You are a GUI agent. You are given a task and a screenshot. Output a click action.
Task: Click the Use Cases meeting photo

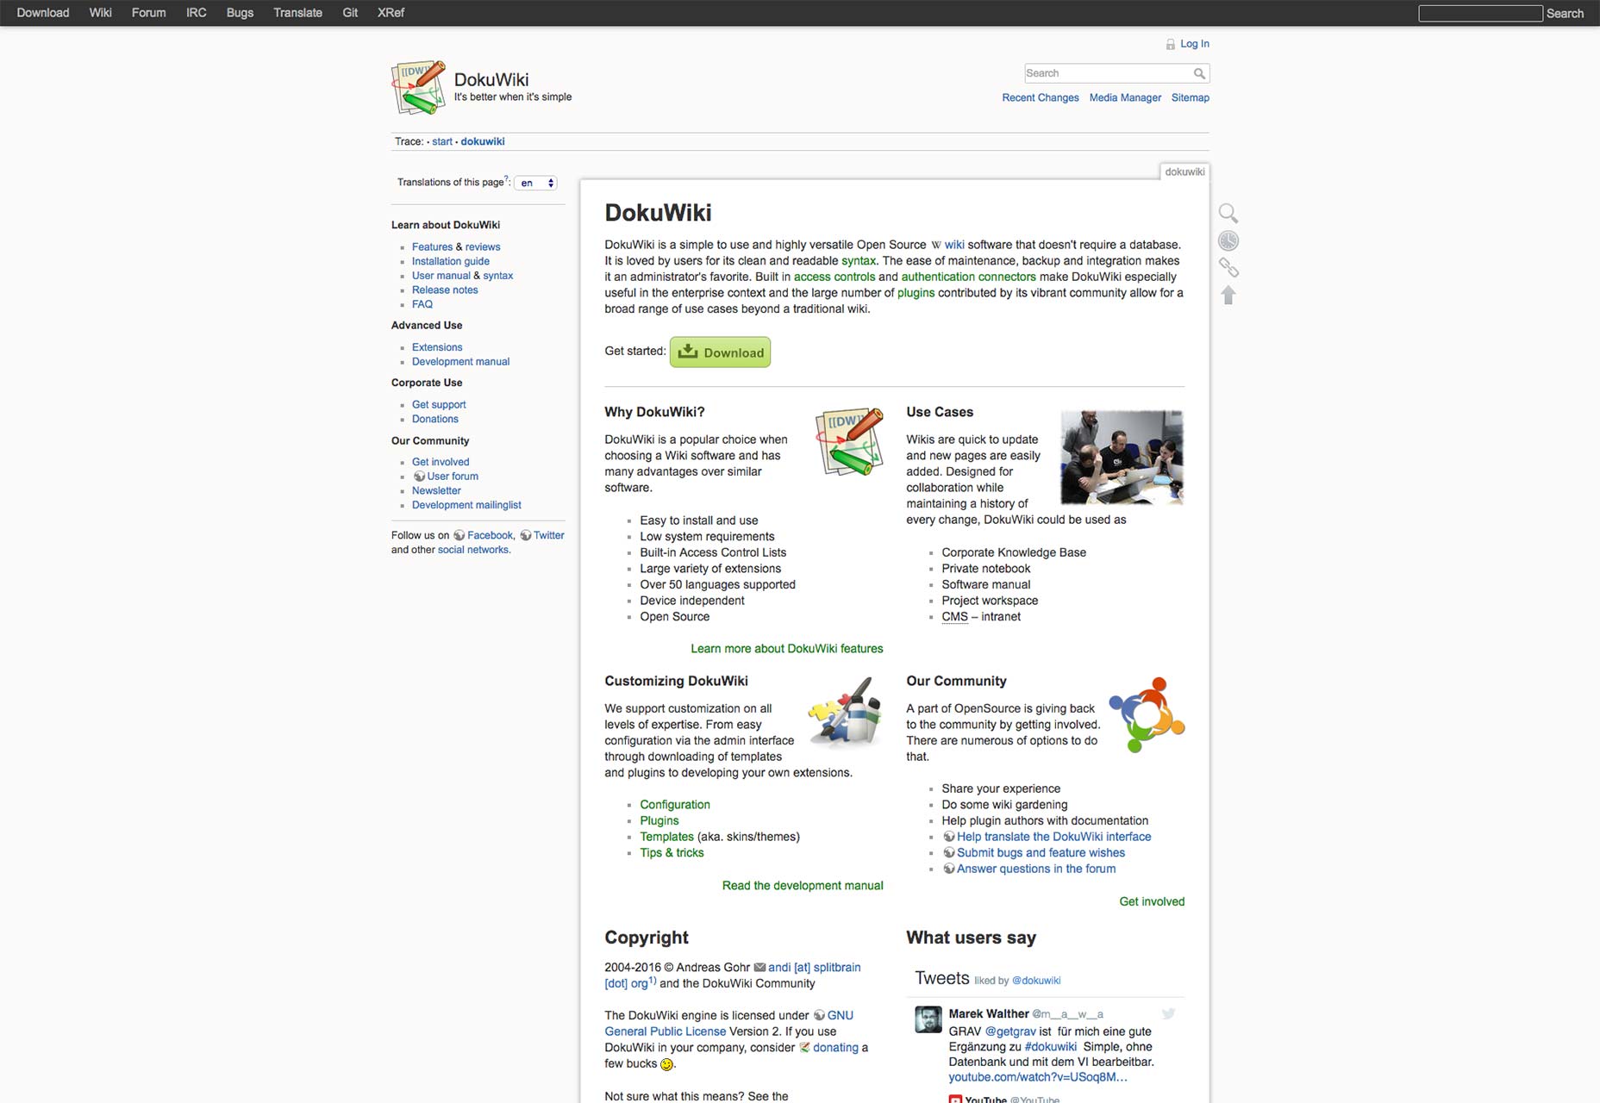pos(1121,458)
